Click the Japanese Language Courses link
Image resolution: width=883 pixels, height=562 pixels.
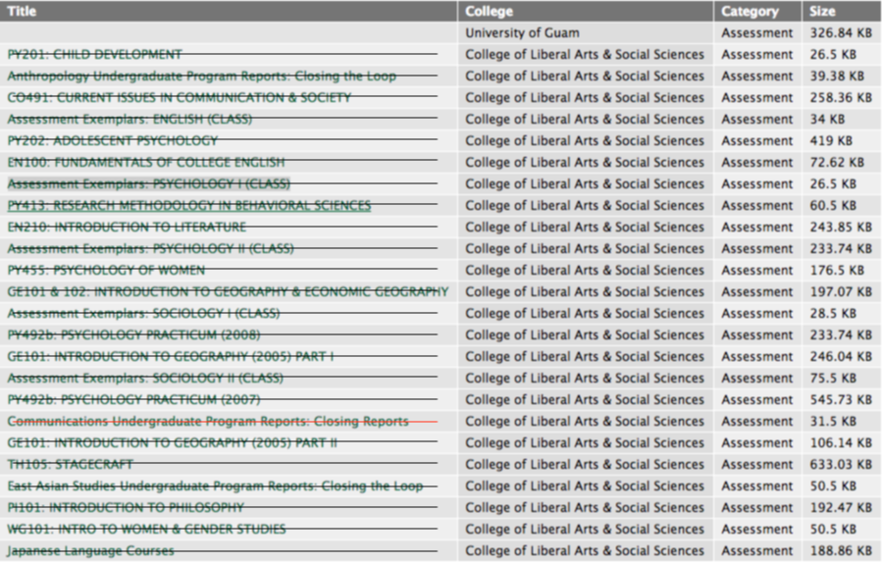click(x=90, y=551)
